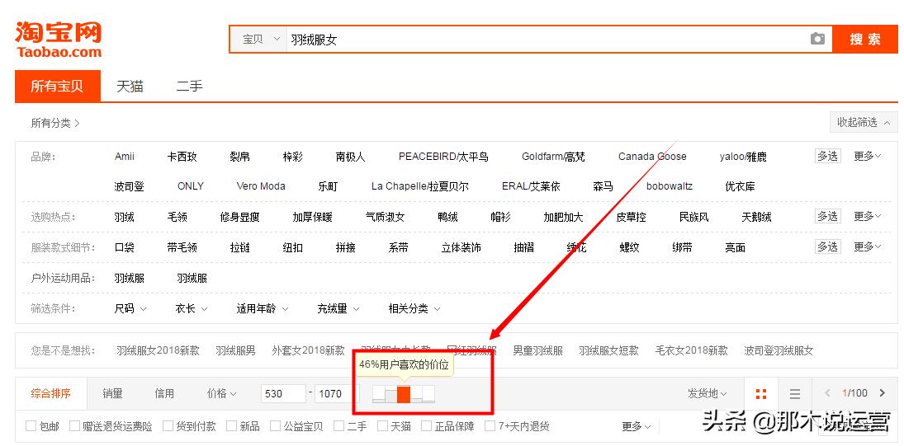Tick the 包邮 free shipping checkbox

pyautogui.click(x=31, y=426)
